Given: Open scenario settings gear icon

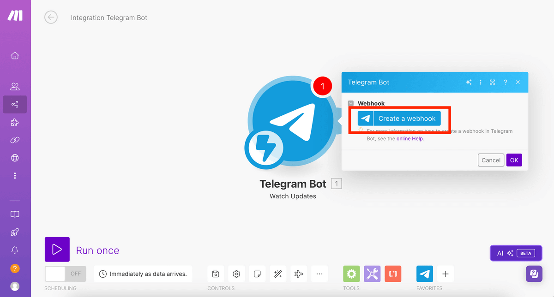Looking at the screenshot, I should tap(236, 274).
